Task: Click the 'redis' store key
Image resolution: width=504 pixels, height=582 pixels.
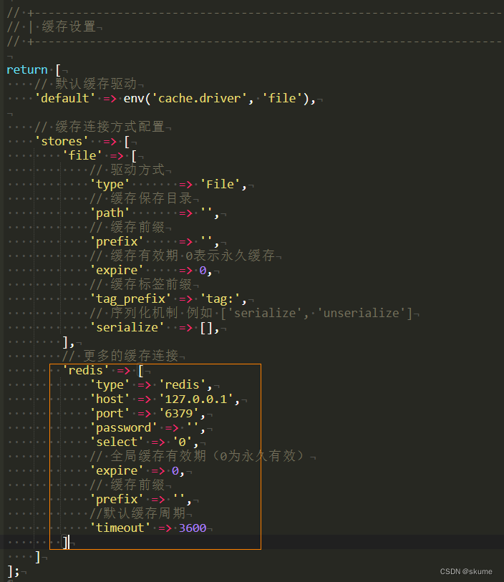Action: (86, 370)
